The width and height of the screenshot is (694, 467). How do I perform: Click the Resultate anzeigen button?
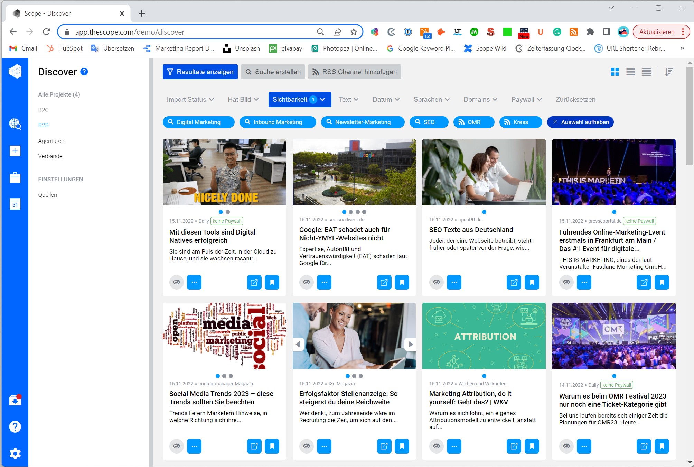[200, 72]
